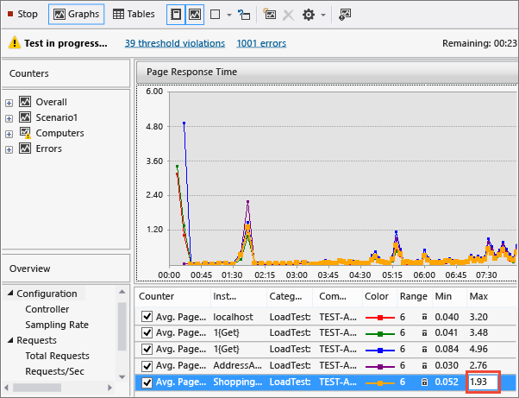
Task: Switch to Graphs view
Action: click(x=77, y=15)
